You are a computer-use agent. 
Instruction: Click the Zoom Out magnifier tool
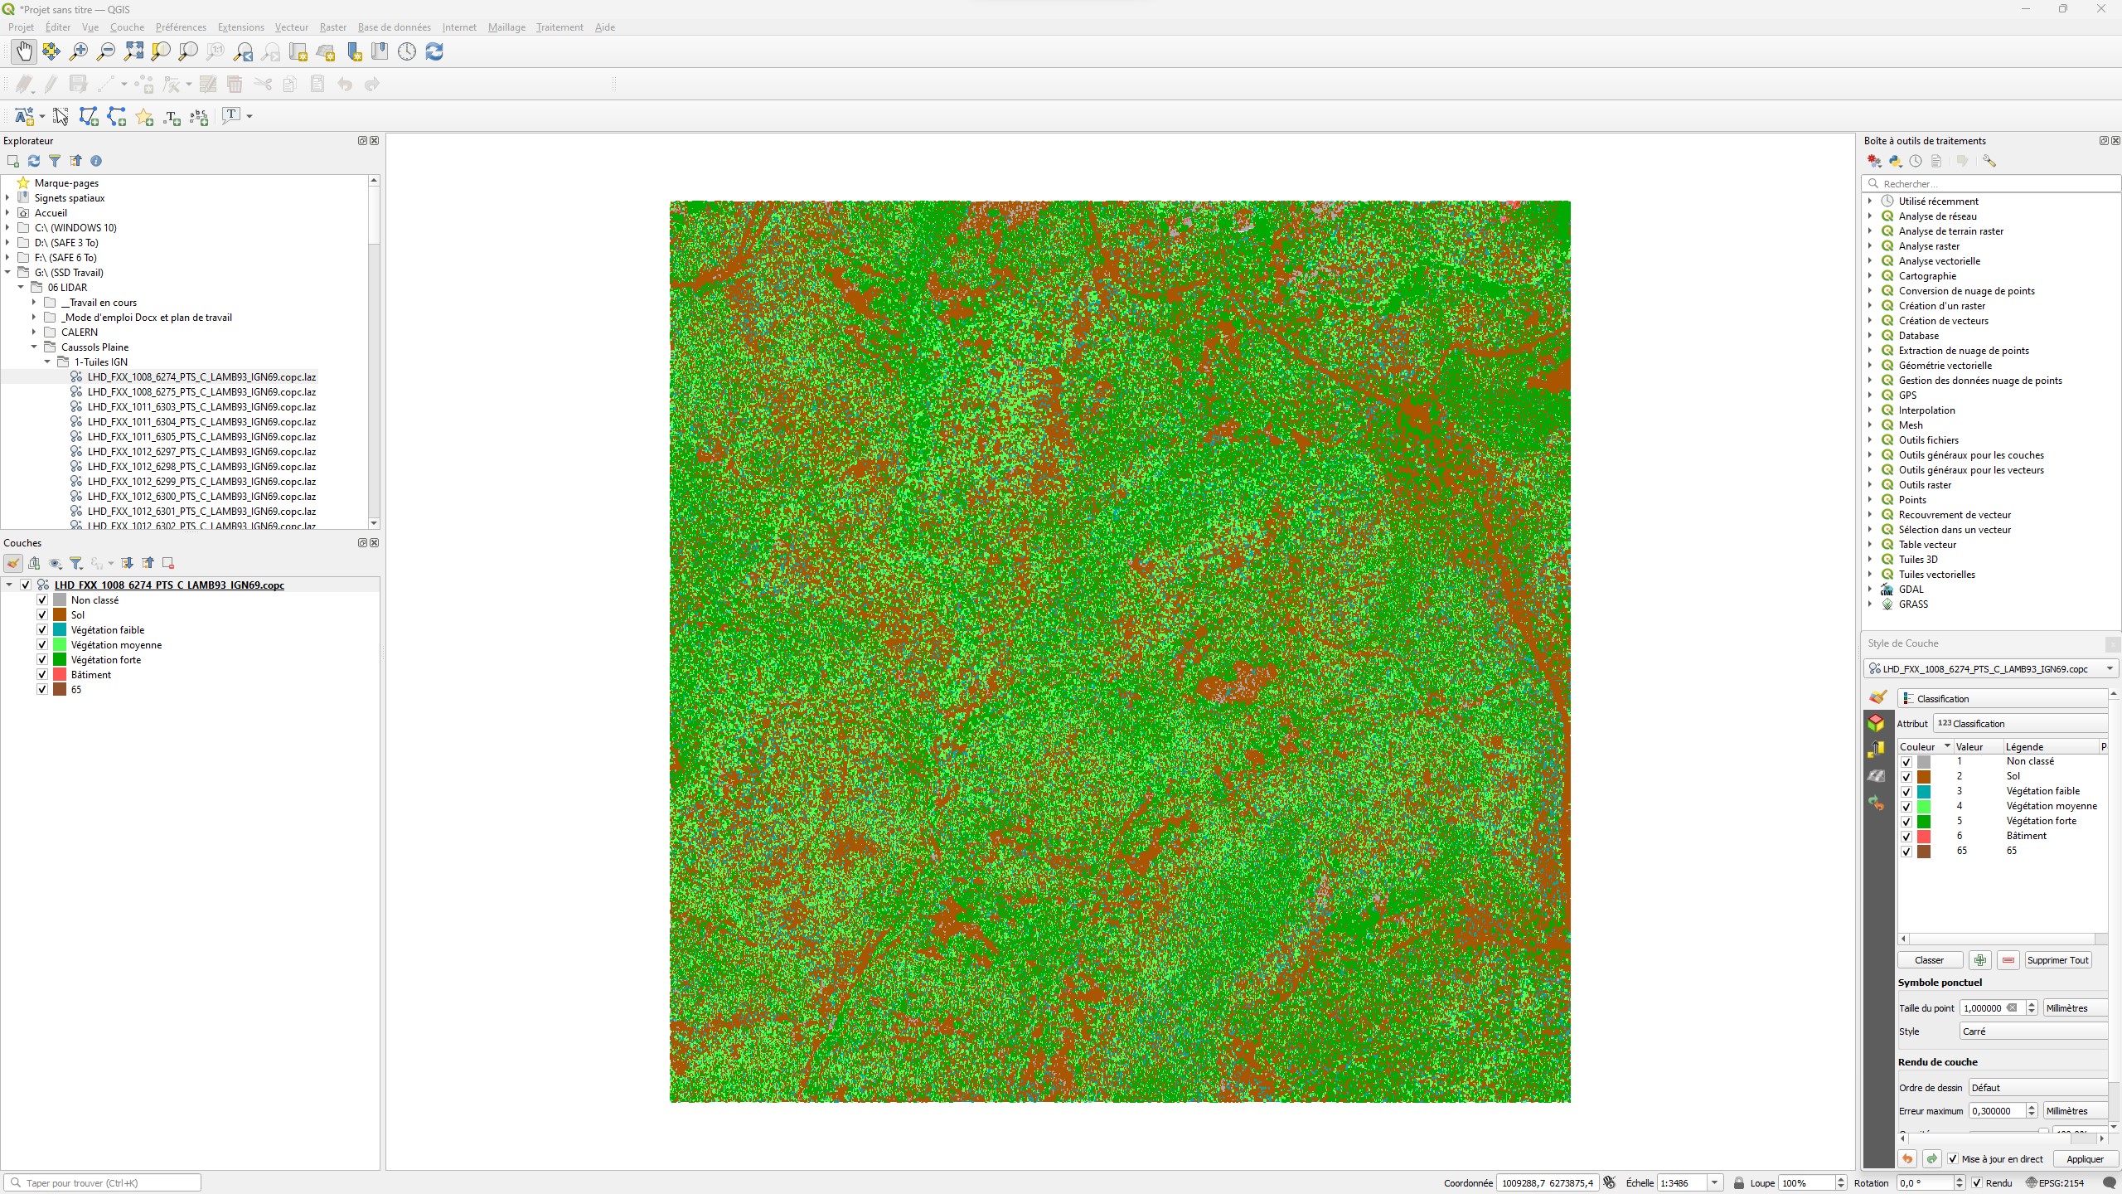(x=106, y=51)
